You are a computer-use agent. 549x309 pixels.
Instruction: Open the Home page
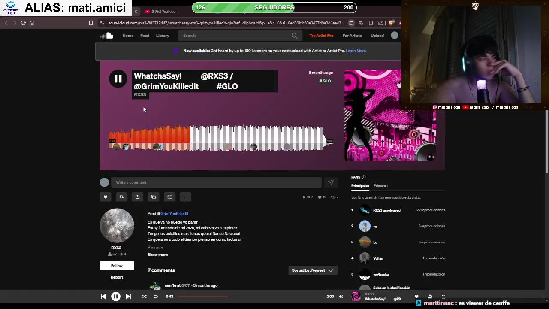tap(128, 36)
